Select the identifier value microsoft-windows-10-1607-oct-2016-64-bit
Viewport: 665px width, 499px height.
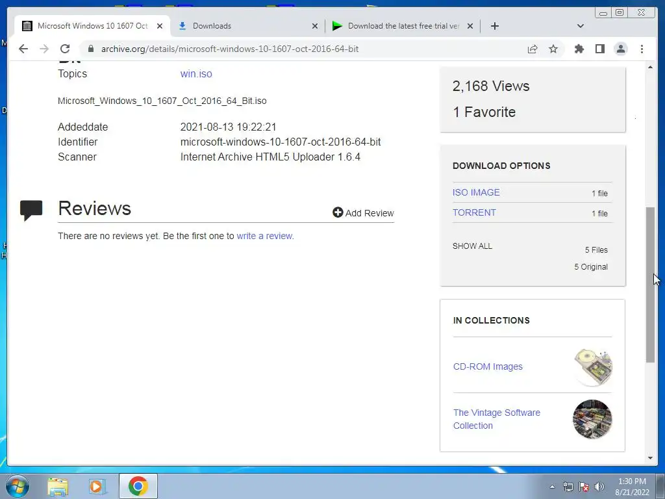click(281, 142)
